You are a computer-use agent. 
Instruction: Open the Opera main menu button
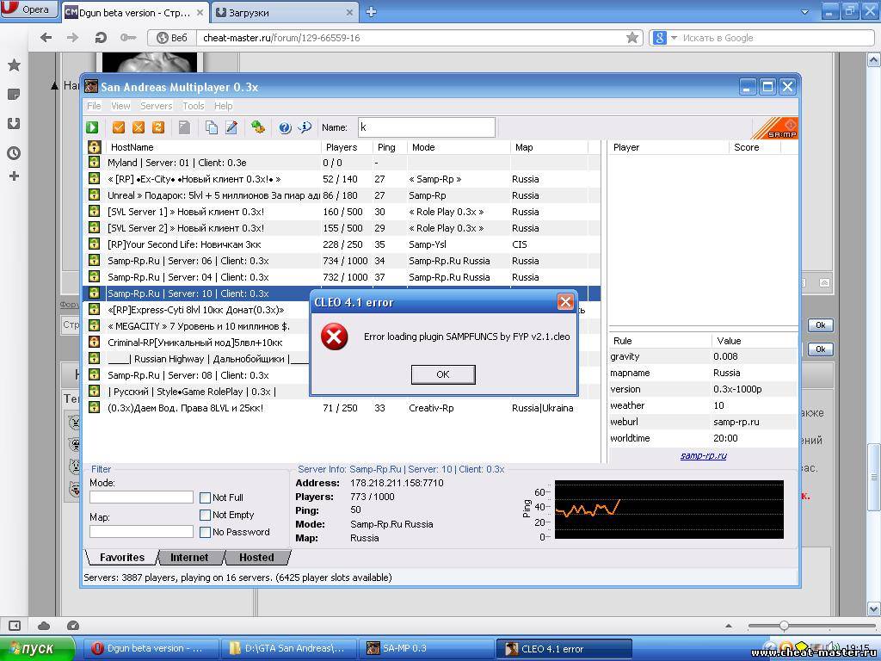tap(29, 9)
